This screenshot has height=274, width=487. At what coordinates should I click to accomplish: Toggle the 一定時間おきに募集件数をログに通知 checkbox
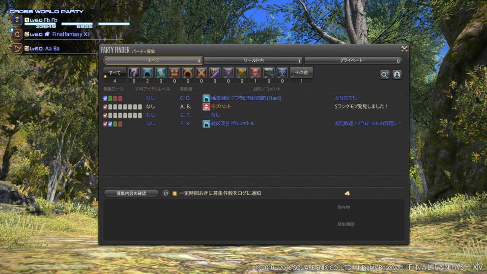174,193
